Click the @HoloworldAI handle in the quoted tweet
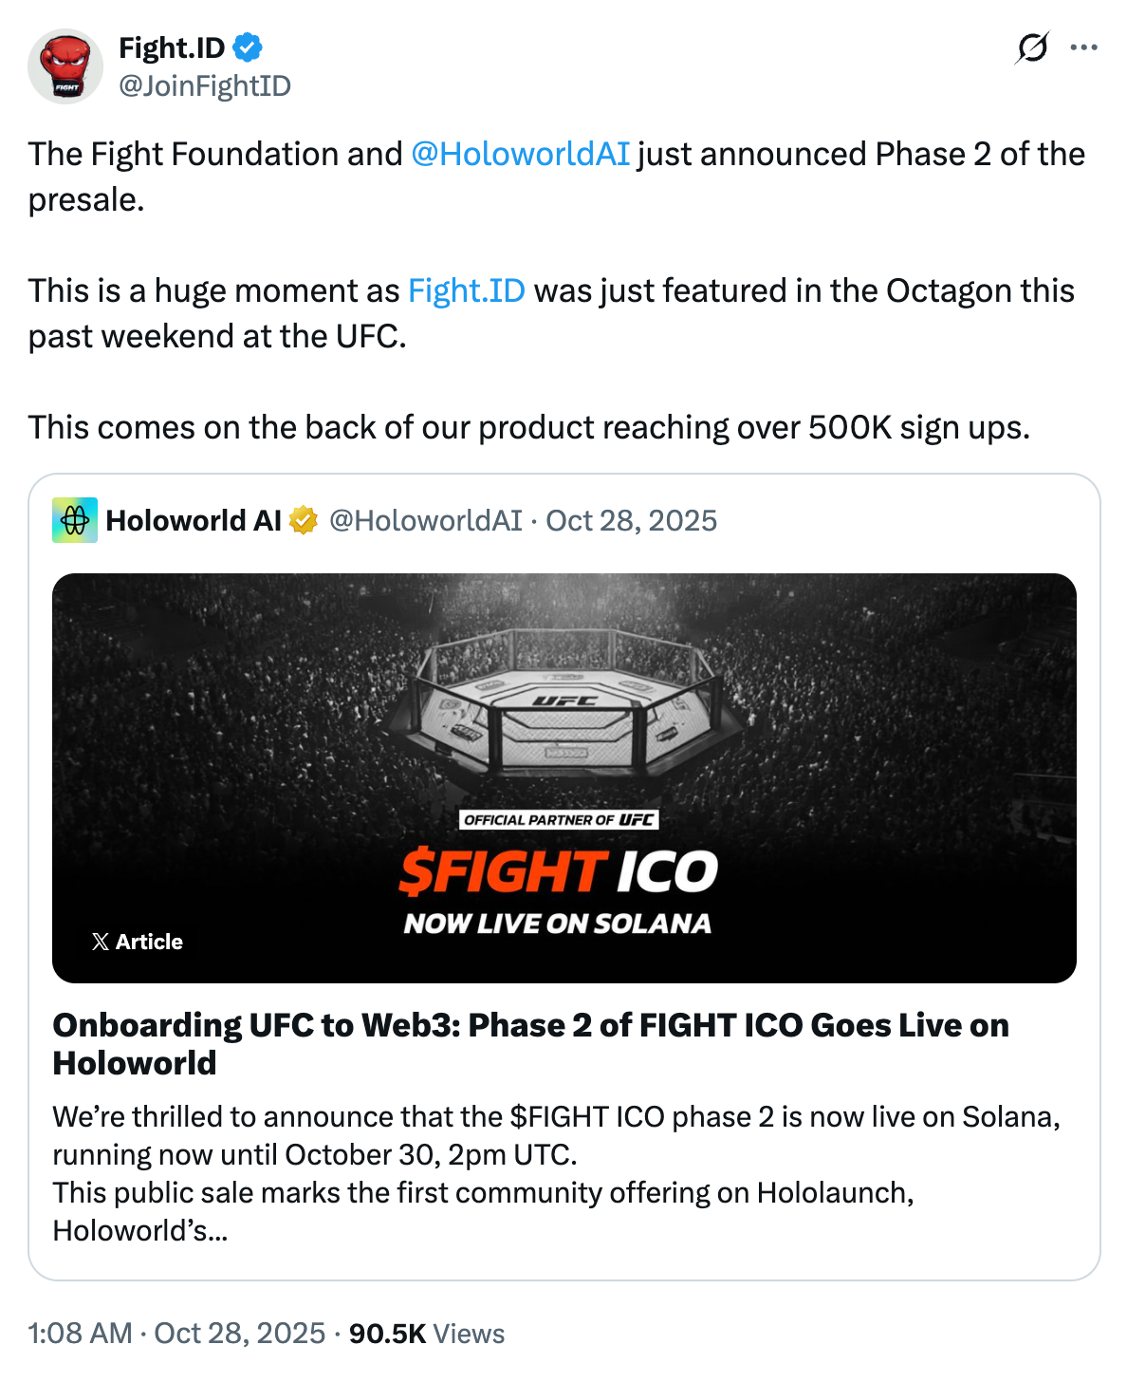 425,520
